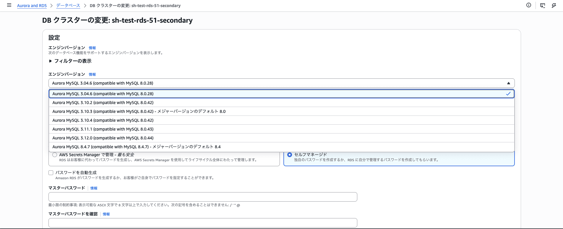
Task: Click the マスターパスワード input field
Action: click(x=203, y=197)
